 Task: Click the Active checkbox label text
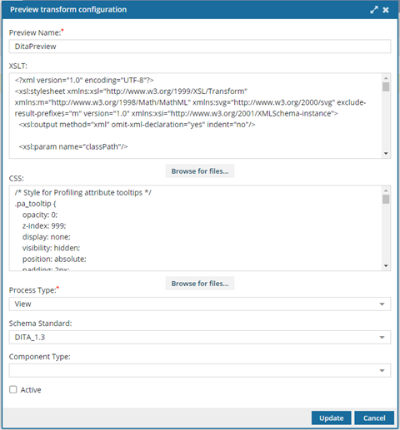[x=31, y=390]
